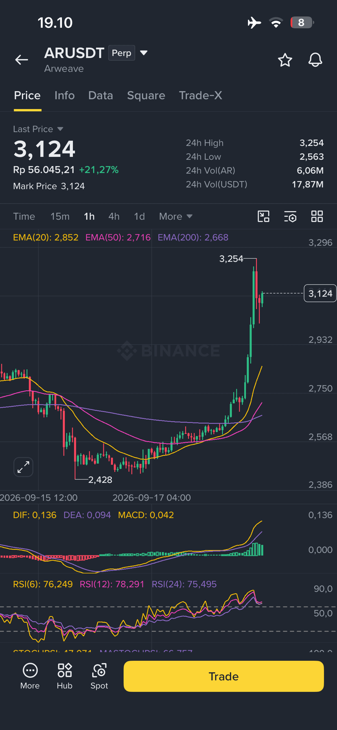The height and width of the screenshot is (730, 337).
Task: Switch to the Trade-X tab
Action: [x=201, y=95]
